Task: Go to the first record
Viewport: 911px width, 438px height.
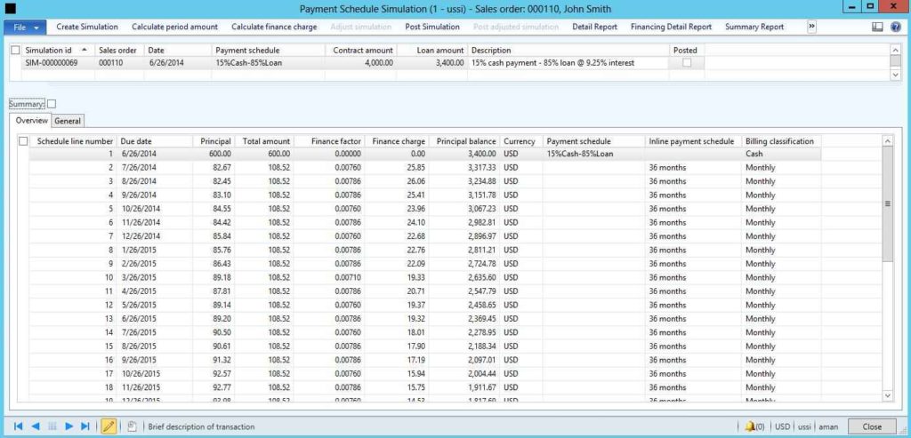Action: (18, 426)
